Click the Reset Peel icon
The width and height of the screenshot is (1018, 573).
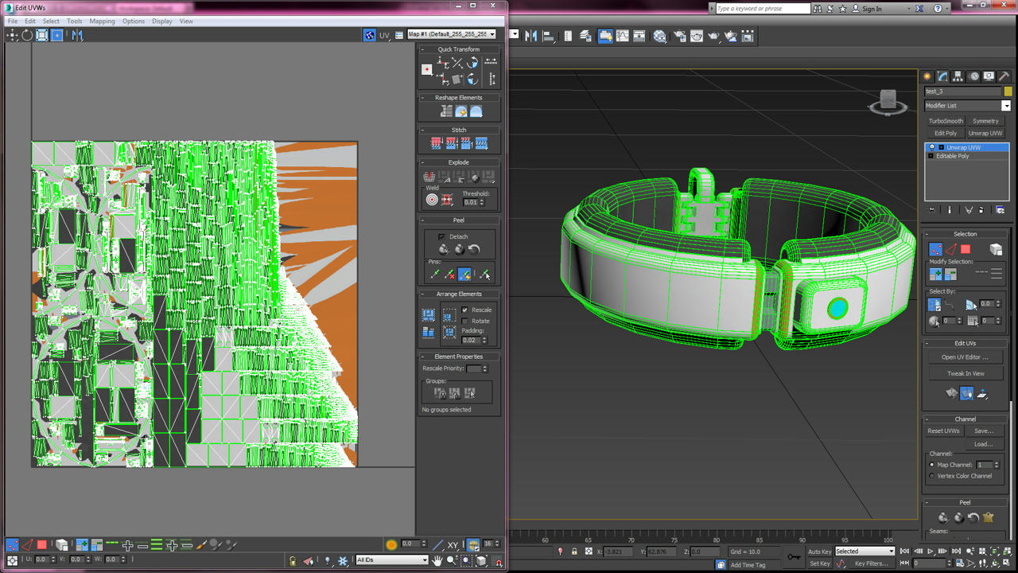pyautogui.click(x=474, y=249)
